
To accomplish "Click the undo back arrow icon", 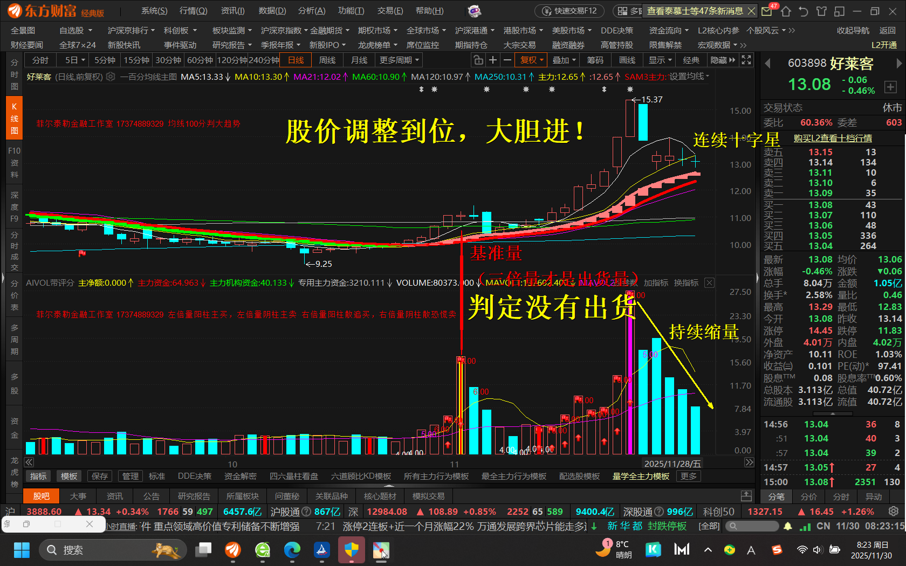I will point(804,11).
